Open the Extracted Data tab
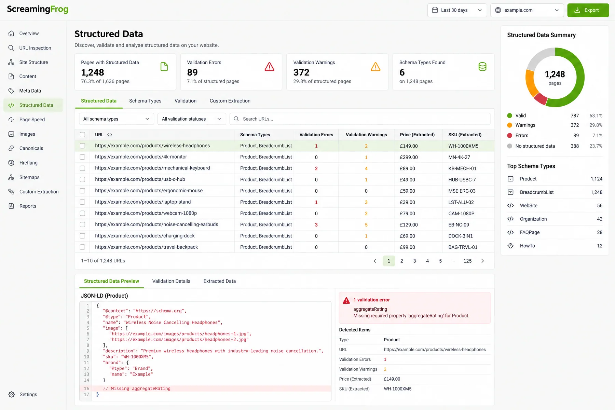The width and height of the screenshot is (615, 410). (x=220, y=281)
